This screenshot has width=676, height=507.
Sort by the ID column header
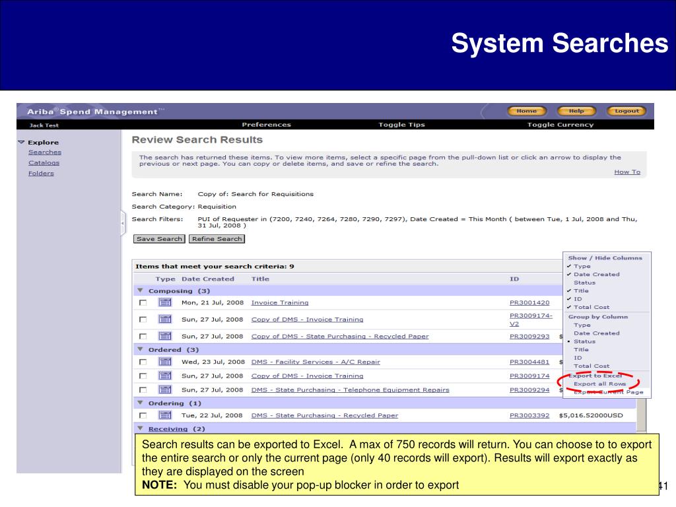click(514, 279)
